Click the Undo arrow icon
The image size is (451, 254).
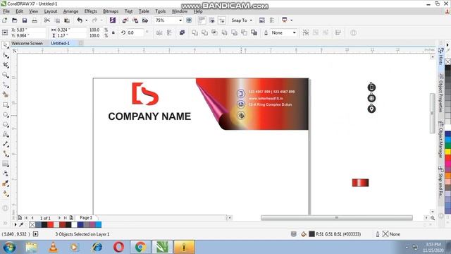tap(80, 20)
